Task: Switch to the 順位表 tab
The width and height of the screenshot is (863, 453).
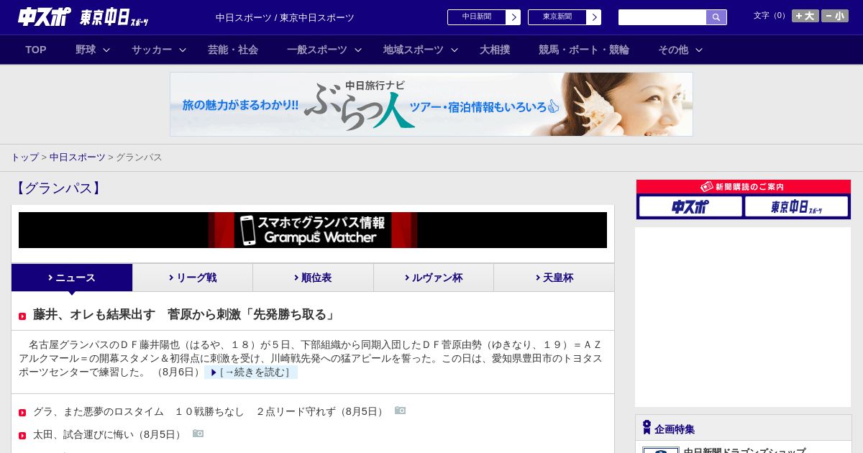Action: click(313, 278)
